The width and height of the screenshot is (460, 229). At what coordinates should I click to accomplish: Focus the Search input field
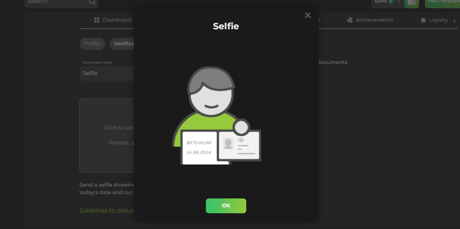56,2
